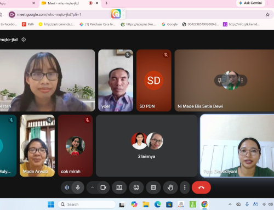Turn on closed captions

coord(153,188)
